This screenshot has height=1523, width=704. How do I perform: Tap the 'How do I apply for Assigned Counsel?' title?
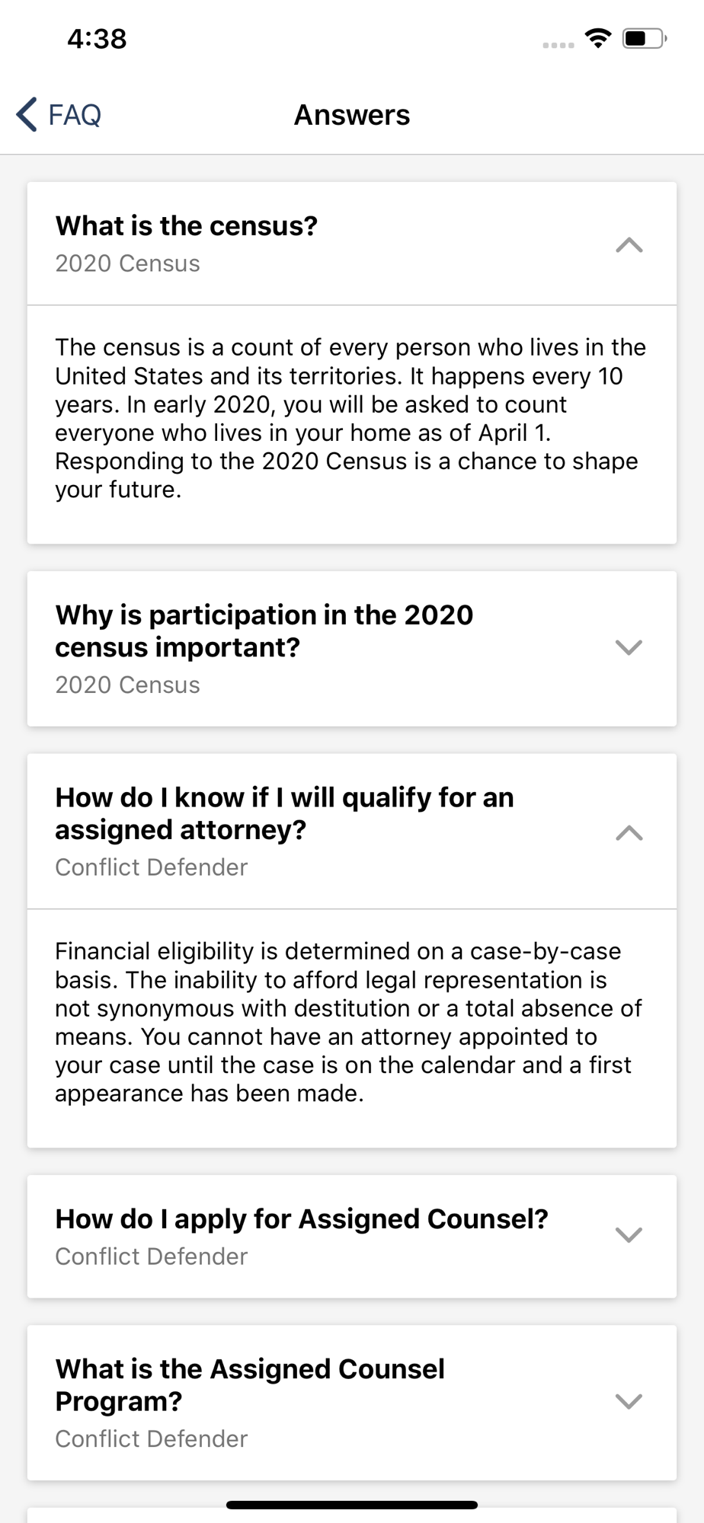302,1219
